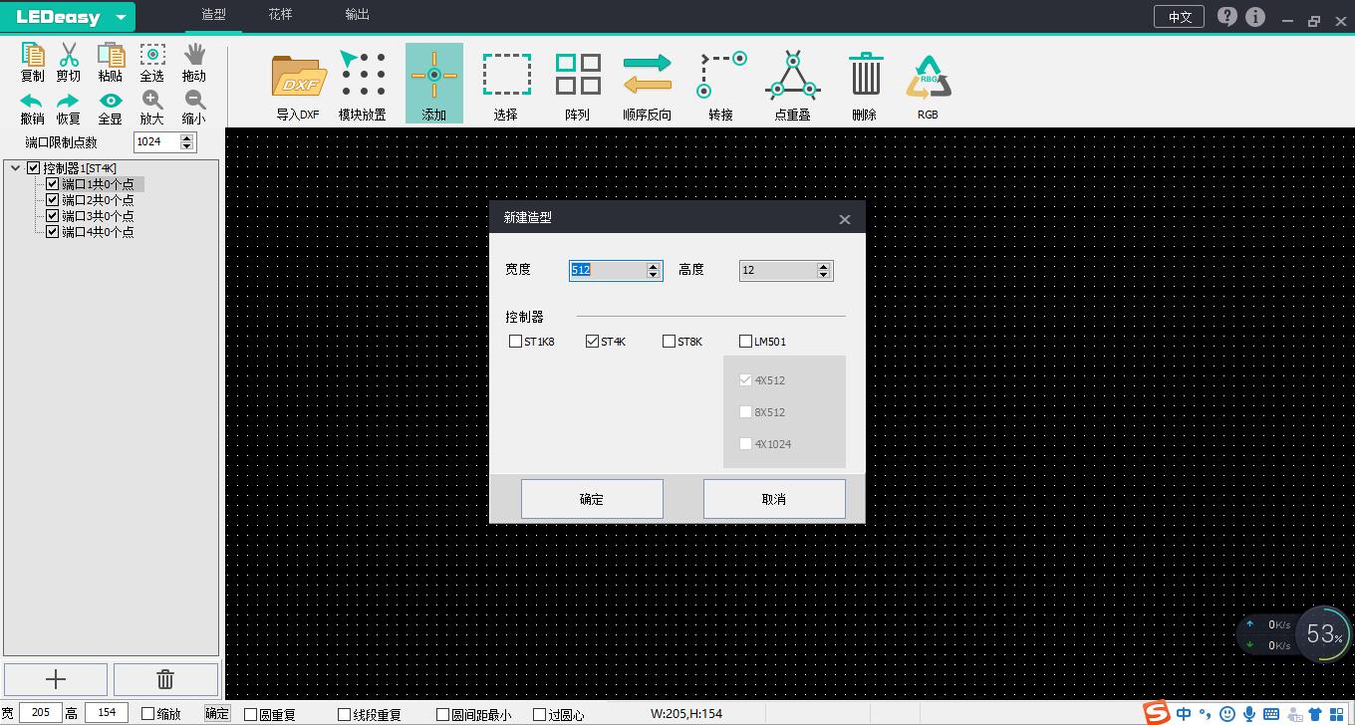This screenshot has height=725, width=1355.
Task: Click the plus button under the controller tree
Action: [56, 679]
